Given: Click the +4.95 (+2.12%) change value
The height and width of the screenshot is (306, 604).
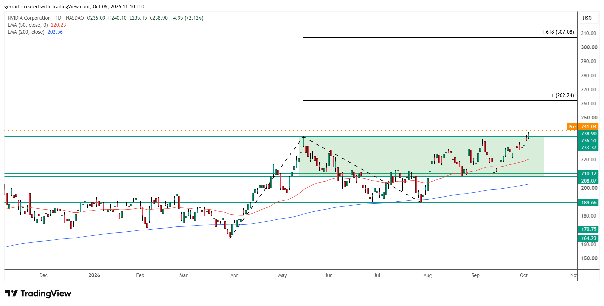Looking at the screenshot, I should (x=187, y=18).
